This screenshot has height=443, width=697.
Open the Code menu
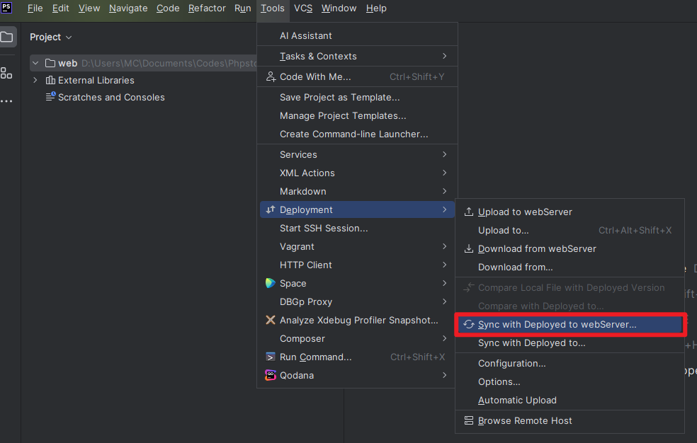(x=168, y=8)
